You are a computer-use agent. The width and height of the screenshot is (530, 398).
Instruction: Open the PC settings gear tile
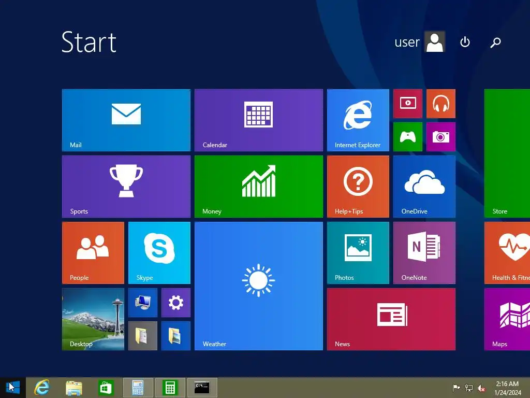[x=176, y=303]
